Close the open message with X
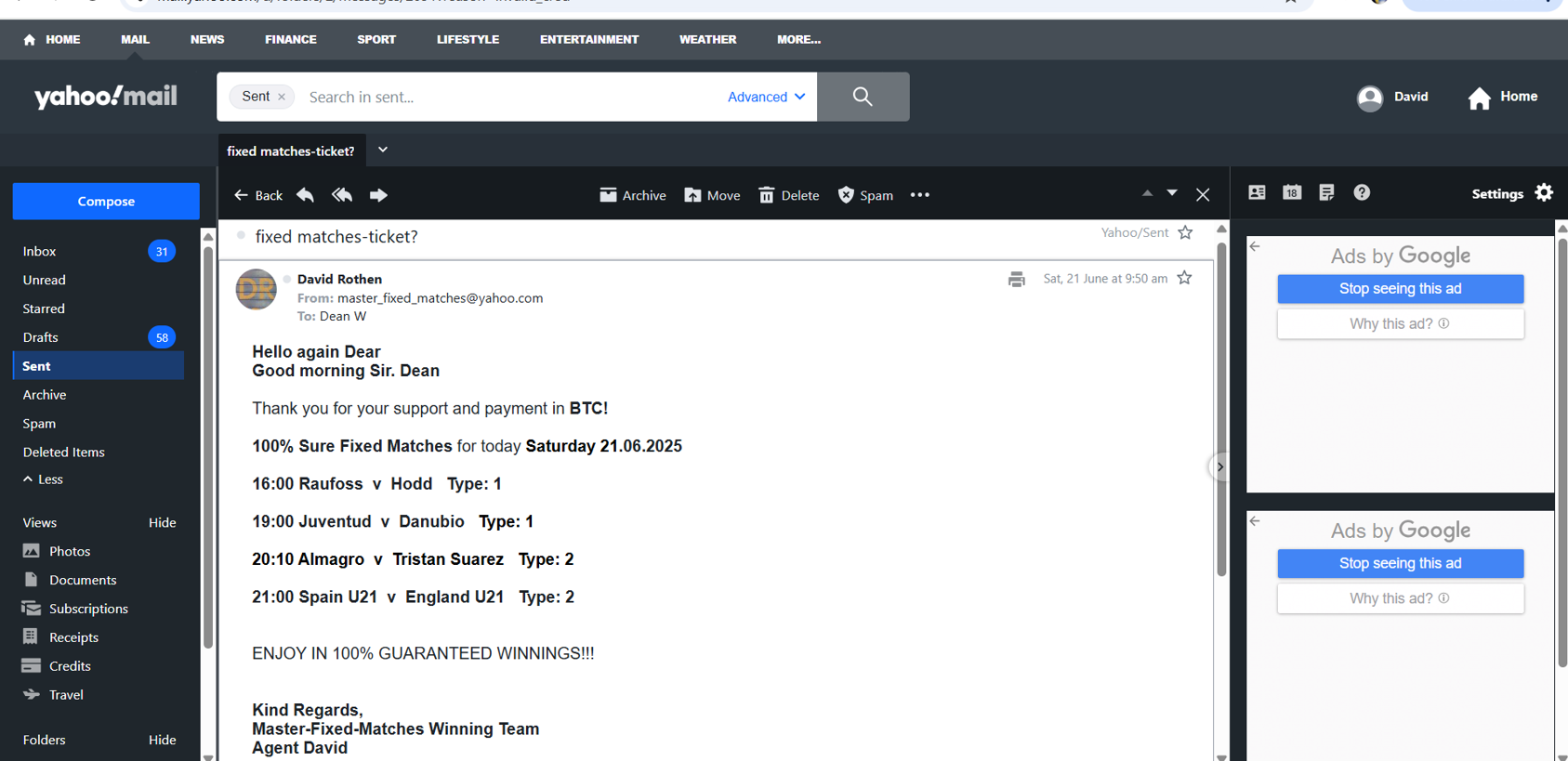Image resolution: width=1568 pixels, height=761 pixels. pos(1203,194)
